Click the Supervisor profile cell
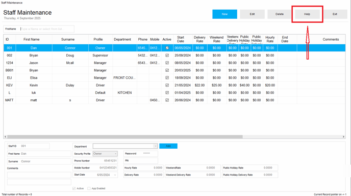 click(x=101, y=55)
